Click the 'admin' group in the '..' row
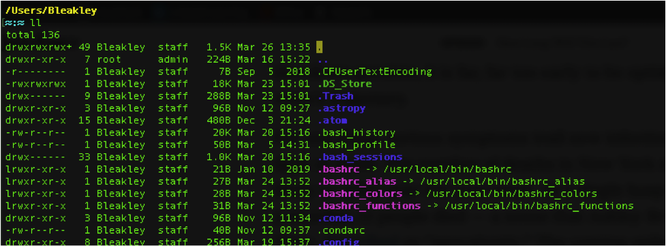Image resolution: width=666 pixels, height=246 pixels. pos(173,59)
